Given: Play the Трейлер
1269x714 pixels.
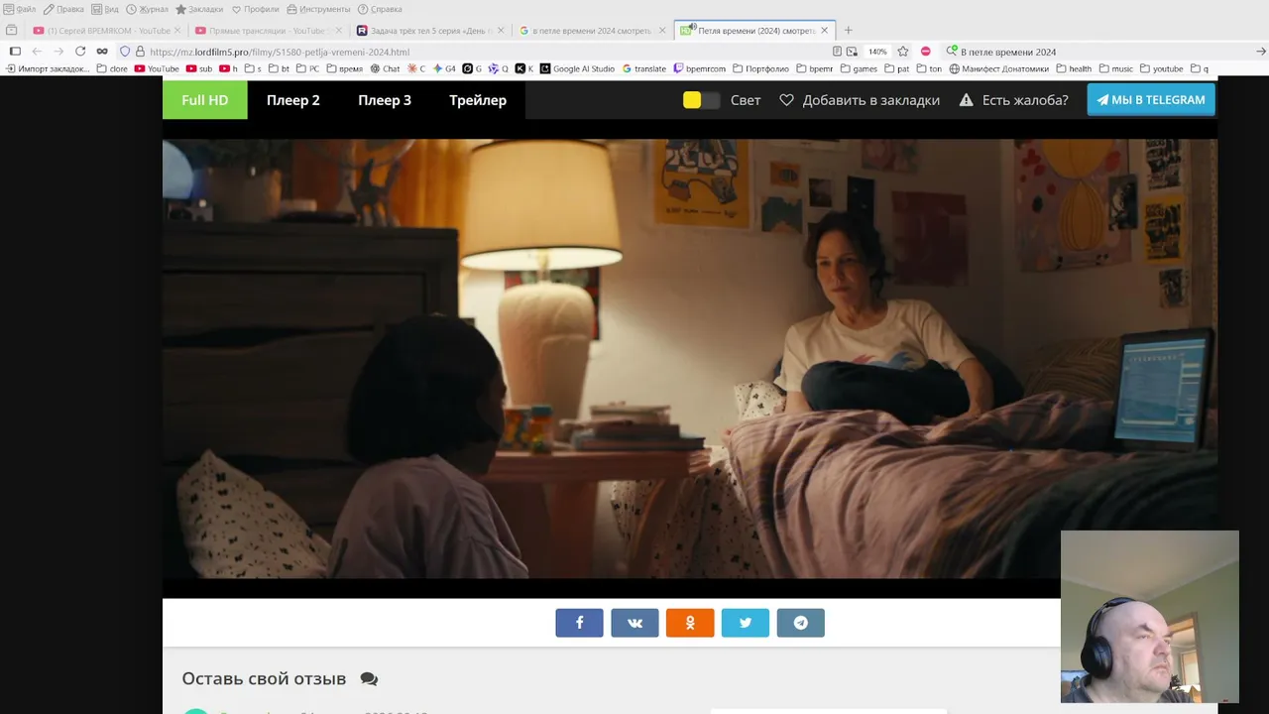Looking at the screenshot, I should tap(478, 100).
